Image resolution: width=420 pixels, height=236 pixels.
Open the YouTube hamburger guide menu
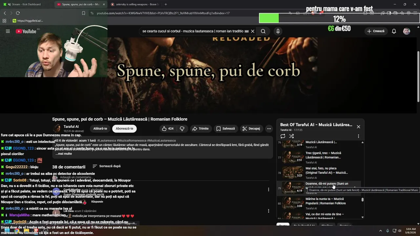(8, 31)
